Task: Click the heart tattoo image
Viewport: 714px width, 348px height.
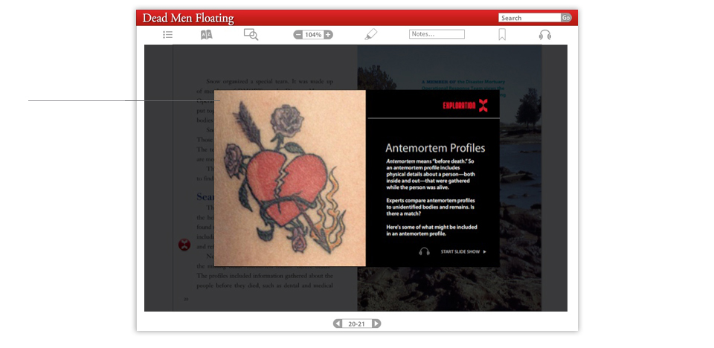Action: pyautogui.click(x=290, y=178)
